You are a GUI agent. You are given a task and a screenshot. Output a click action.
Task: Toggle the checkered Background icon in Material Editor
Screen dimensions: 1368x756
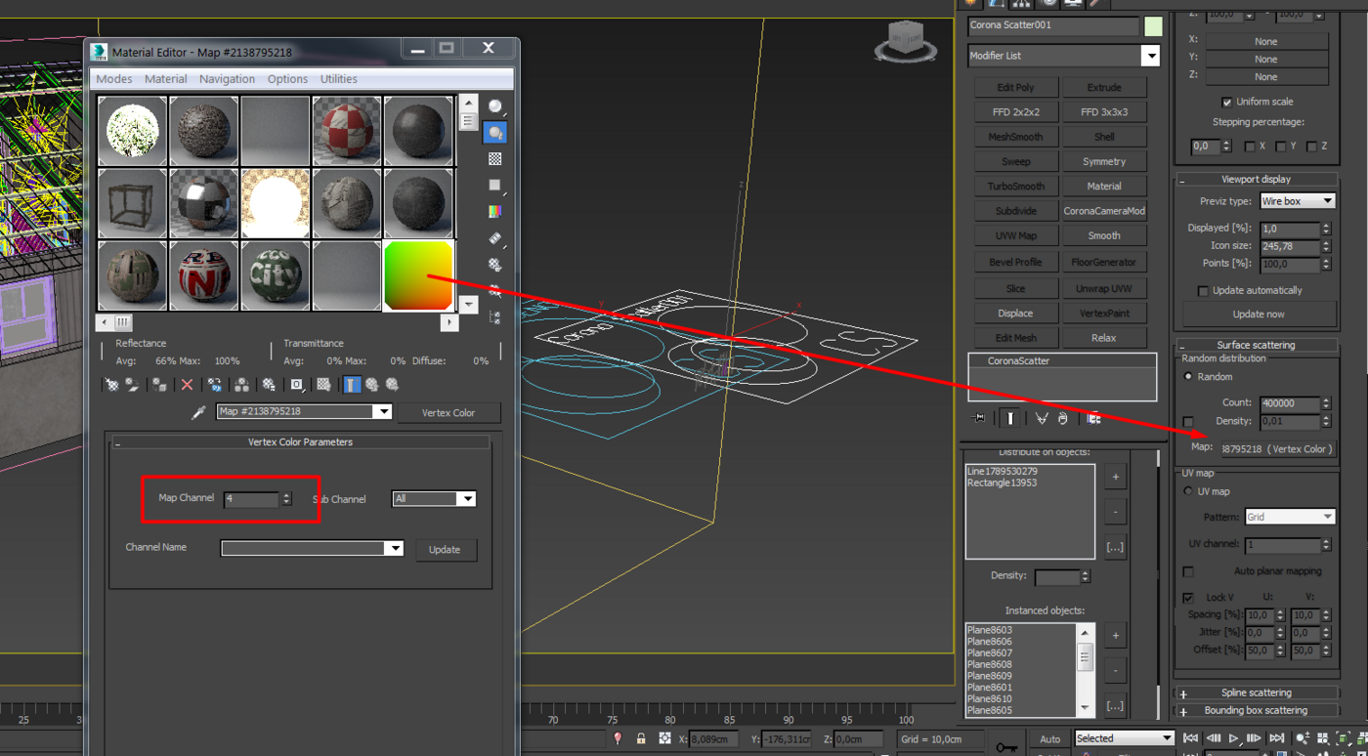point(495,159)
